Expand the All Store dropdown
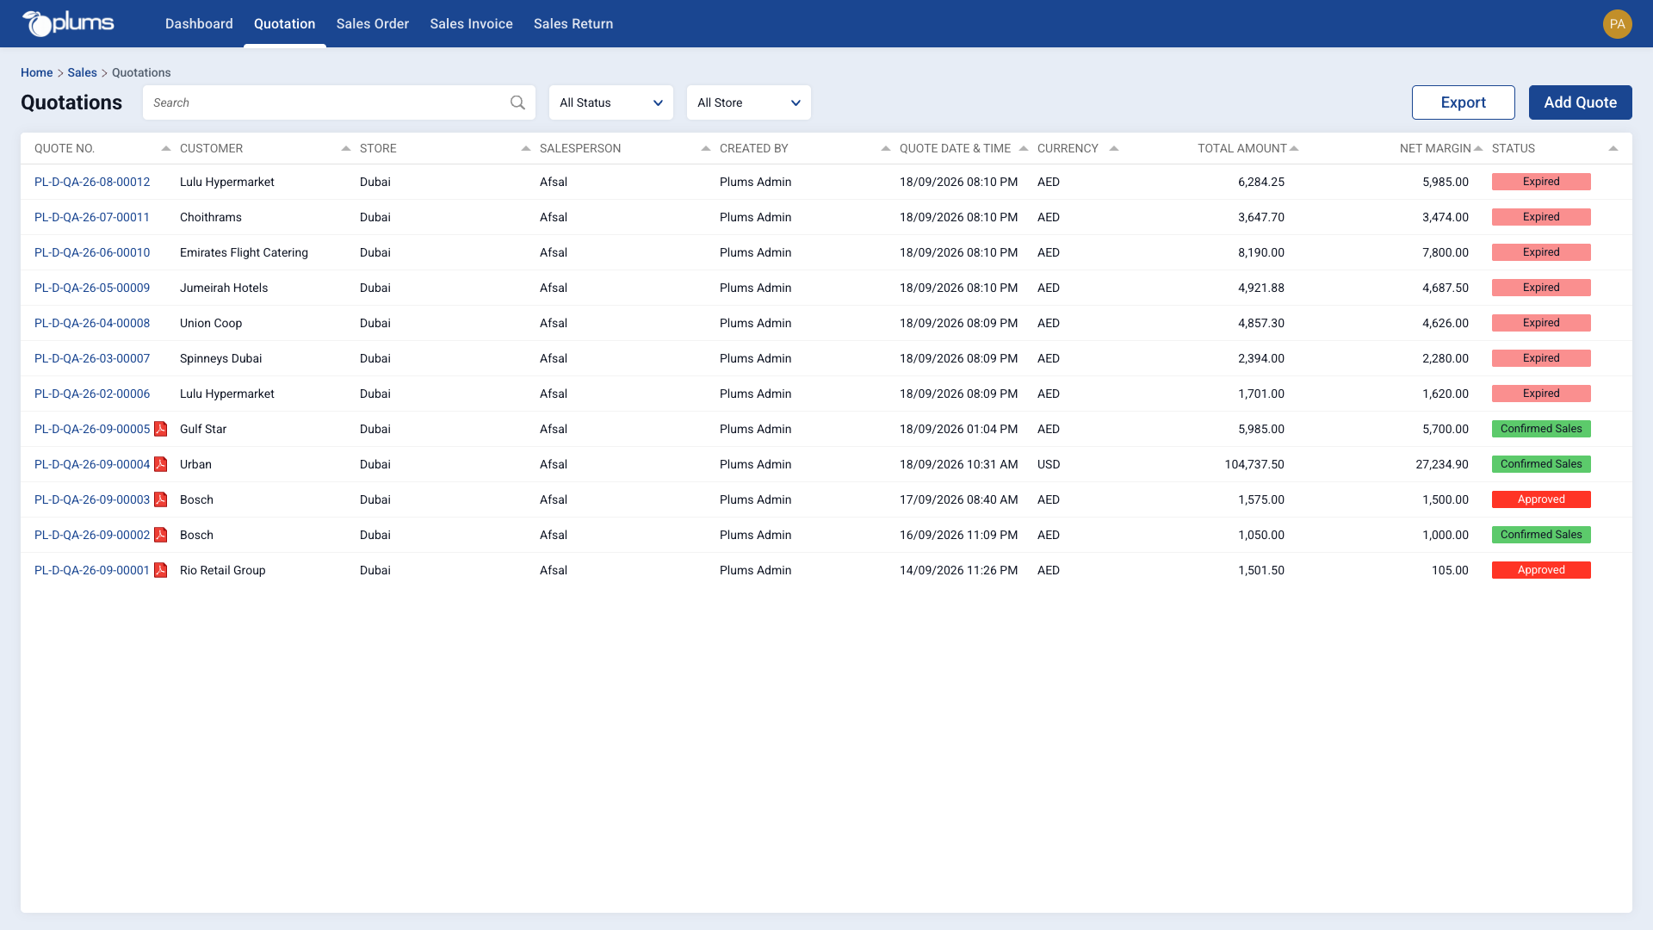The image size is (1653, 930). (x=749, y=102)
